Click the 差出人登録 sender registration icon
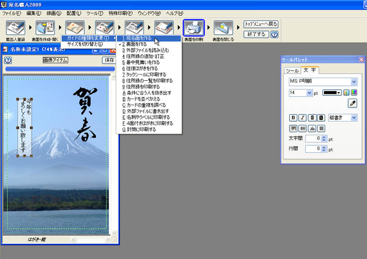This screenshot has height=259, width=367. coord(16,27)
